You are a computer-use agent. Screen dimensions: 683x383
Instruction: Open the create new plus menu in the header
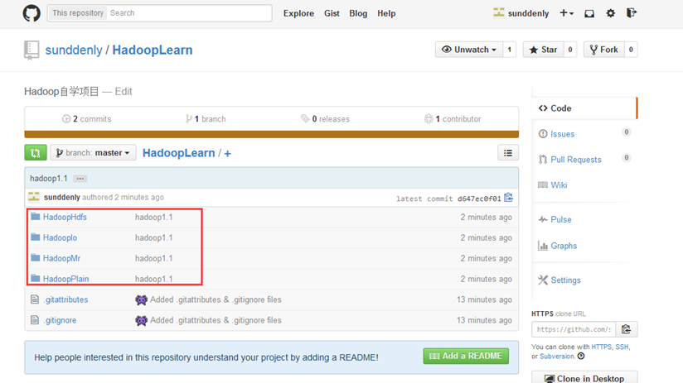(x=566, y=13)
